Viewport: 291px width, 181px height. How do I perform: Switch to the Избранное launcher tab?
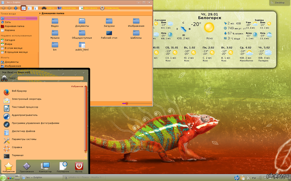point(9,167)
